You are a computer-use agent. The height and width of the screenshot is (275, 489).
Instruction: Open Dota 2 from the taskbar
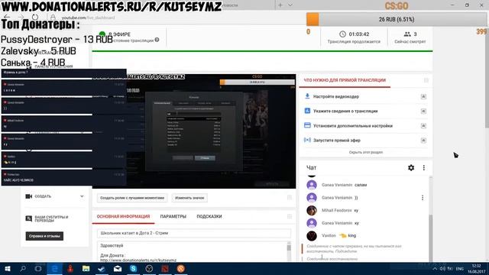coord(165,268)
